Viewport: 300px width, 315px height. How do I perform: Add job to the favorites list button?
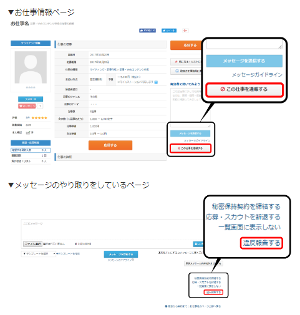(186, 62)
